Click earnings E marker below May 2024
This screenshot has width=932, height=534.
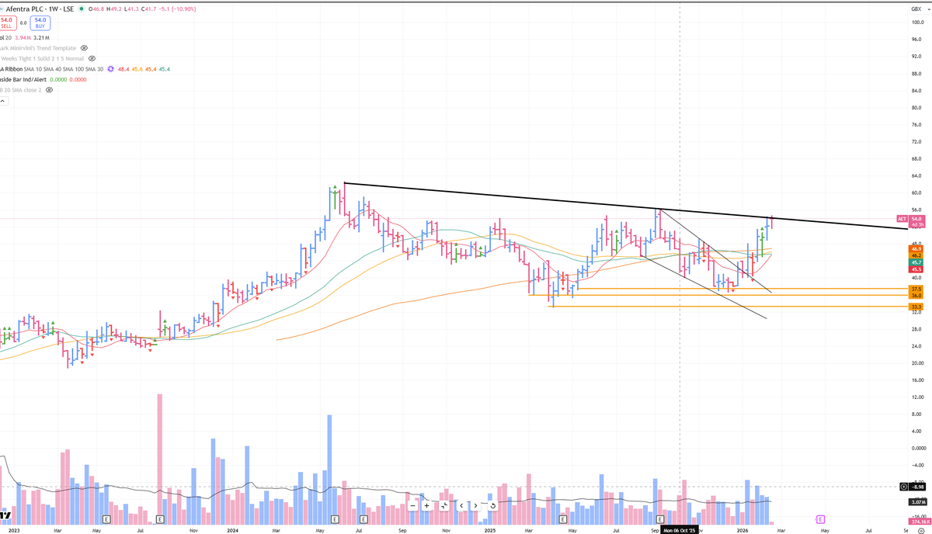(335, 518)
